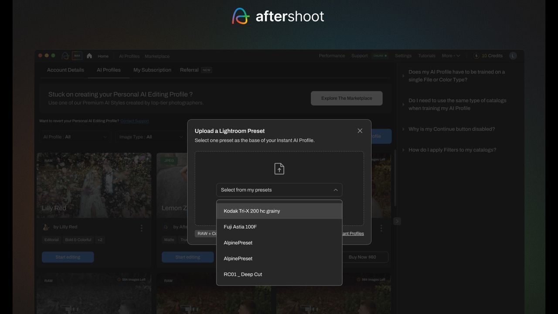Viewport: 558px width, 314px height.
Task: Click the Lilly Red author avatar icon
Action: click(46, 227)
